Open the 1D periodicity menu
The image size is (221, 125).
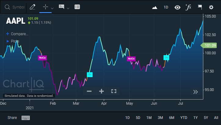[x=166, y=7]
